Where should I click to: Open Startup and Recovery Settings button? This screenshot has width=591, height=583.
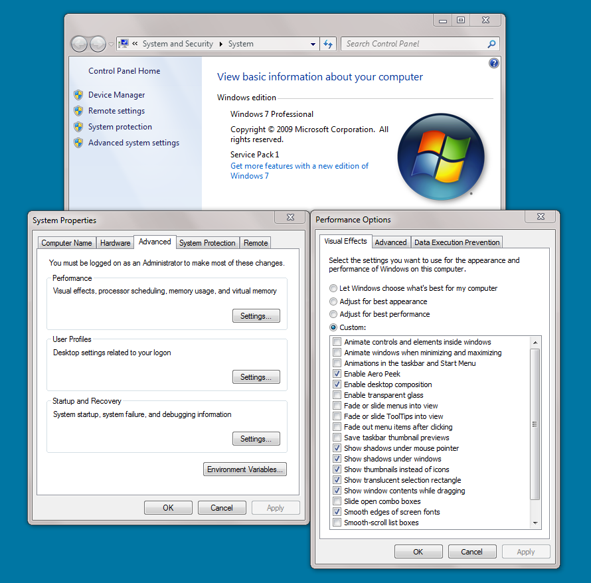(256, 439)
